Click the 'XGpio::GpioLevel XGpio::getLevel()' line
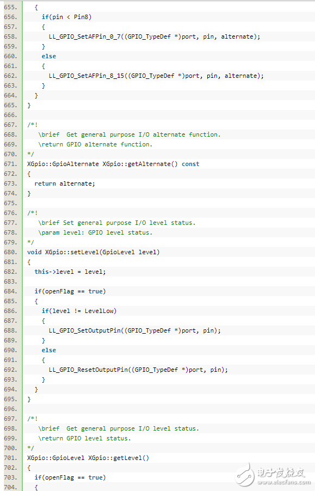Viewport: 315px width, 491px height. tap(88, 458)
